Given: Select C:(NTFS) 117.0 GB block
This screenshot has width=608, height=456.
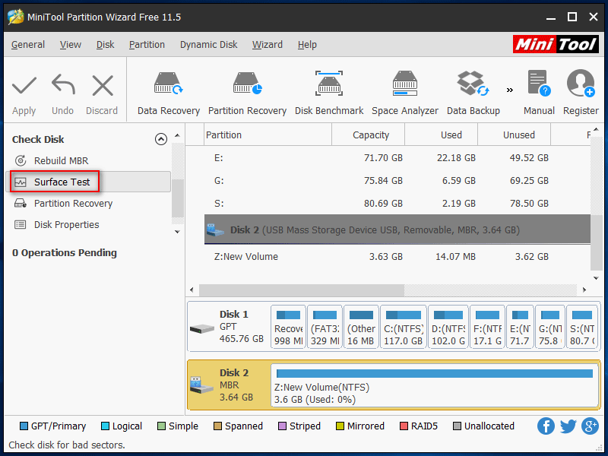Looking at the screenshot, I should click(404, 328).
